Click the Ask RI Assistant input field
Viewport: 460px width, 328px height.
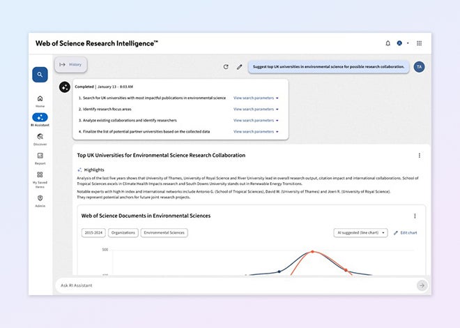230,285
